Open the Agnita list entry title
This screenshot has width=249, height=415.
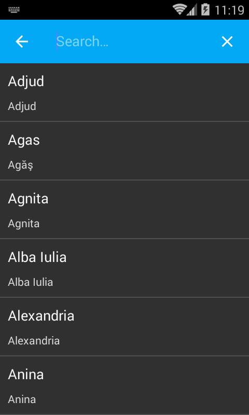(x=28, y=199)
